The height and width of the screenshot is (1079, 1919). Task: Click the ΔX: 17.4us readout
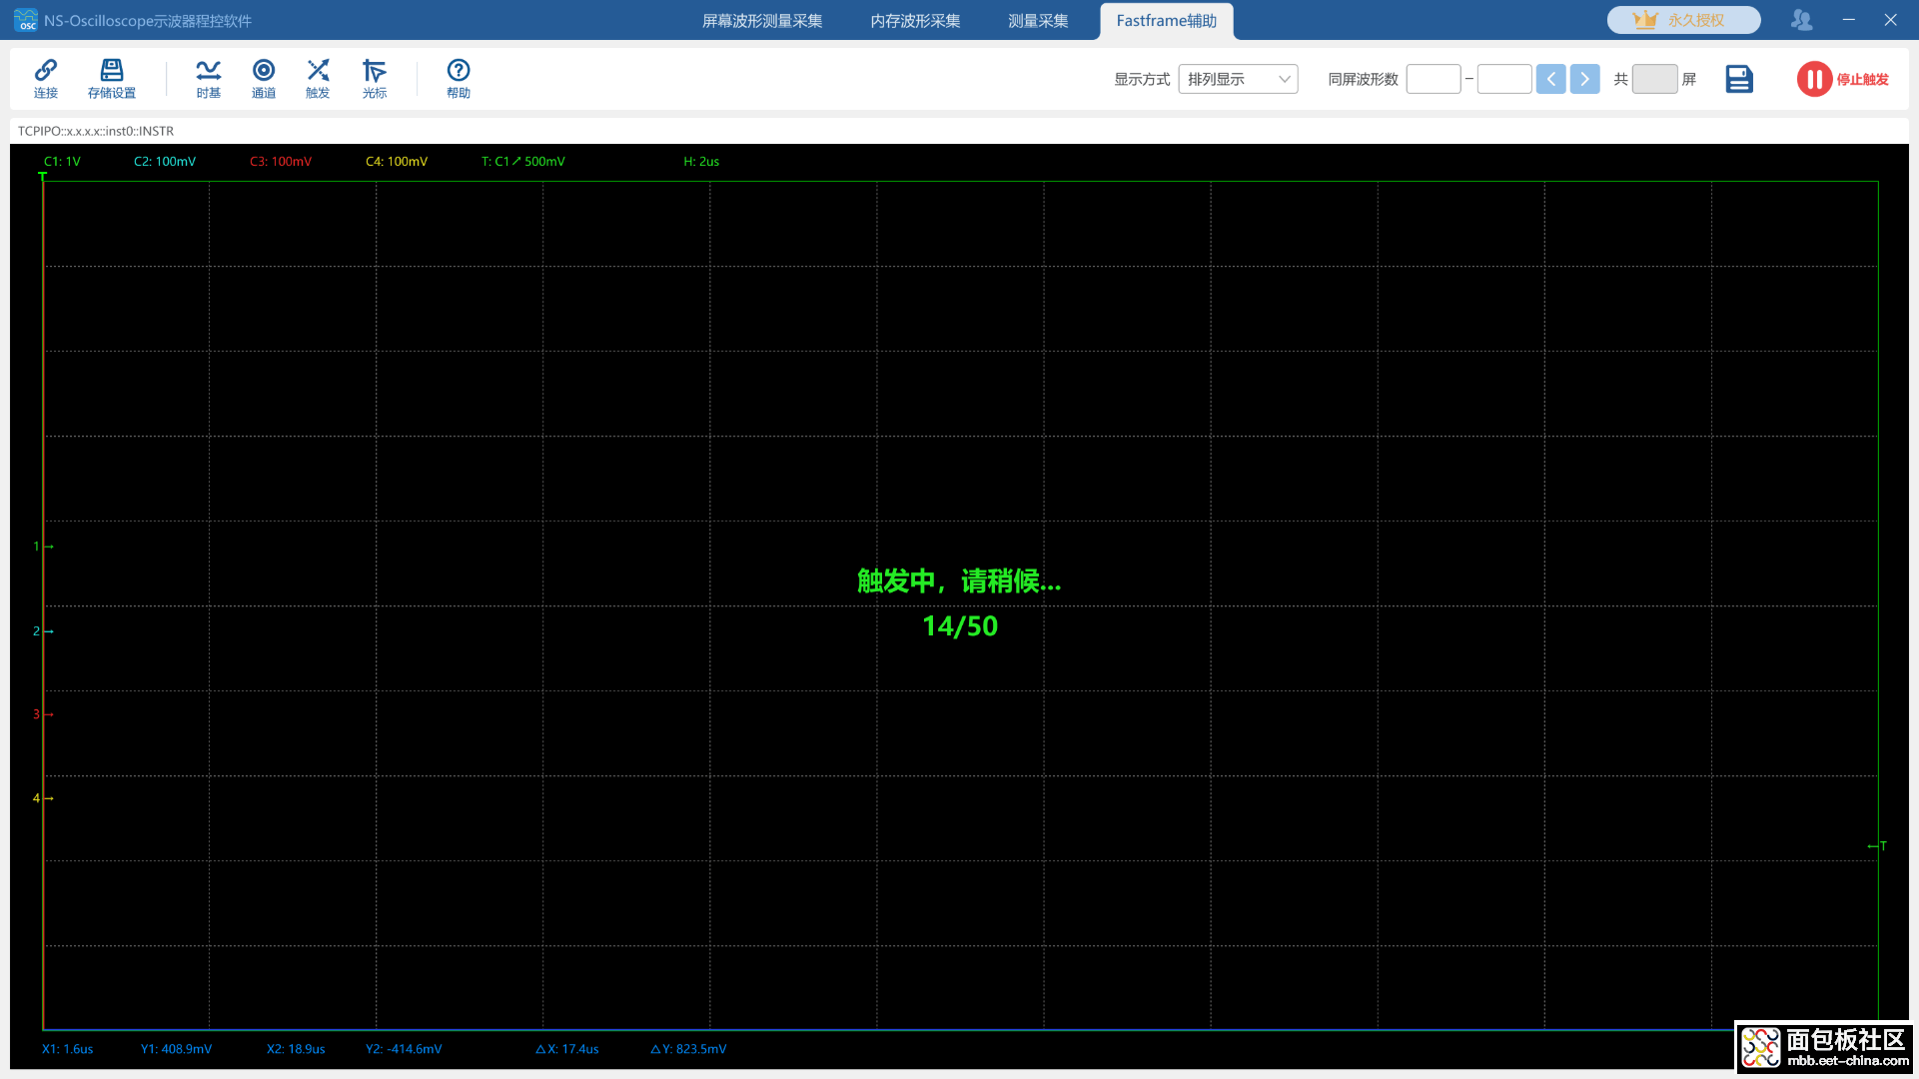click(567, 1049)
